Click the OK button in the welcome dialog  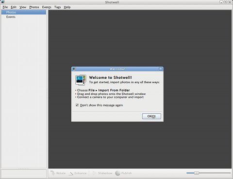pos(151,116)
